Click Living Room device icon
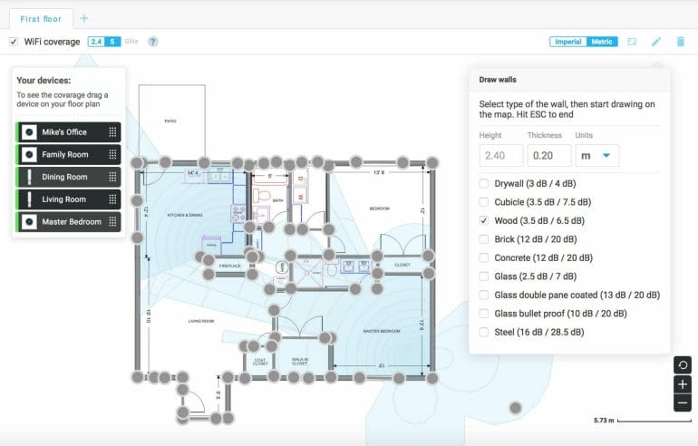 pyautogui.click(x=29, y=199)
